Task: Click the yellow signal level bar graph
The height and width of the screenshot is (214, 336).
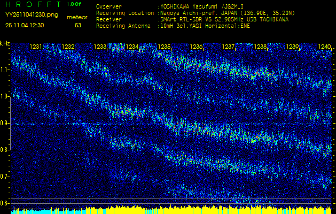Action: click(x=160, y=210)
